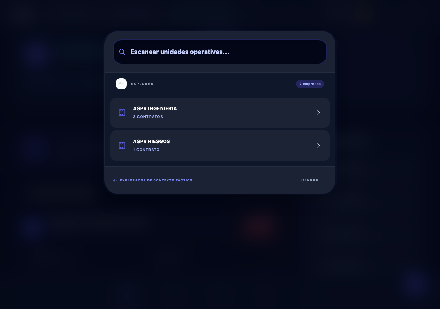Click EXPLORADOR DE CONTEXTO TÁCTICO in the footer

(x=156, y=180)
